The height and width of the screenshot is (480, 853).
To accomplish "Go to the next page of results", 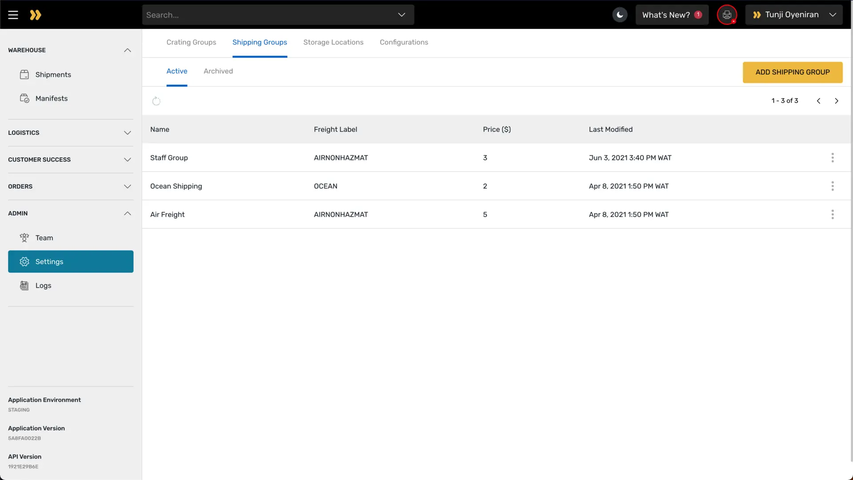I will point(837,101).
